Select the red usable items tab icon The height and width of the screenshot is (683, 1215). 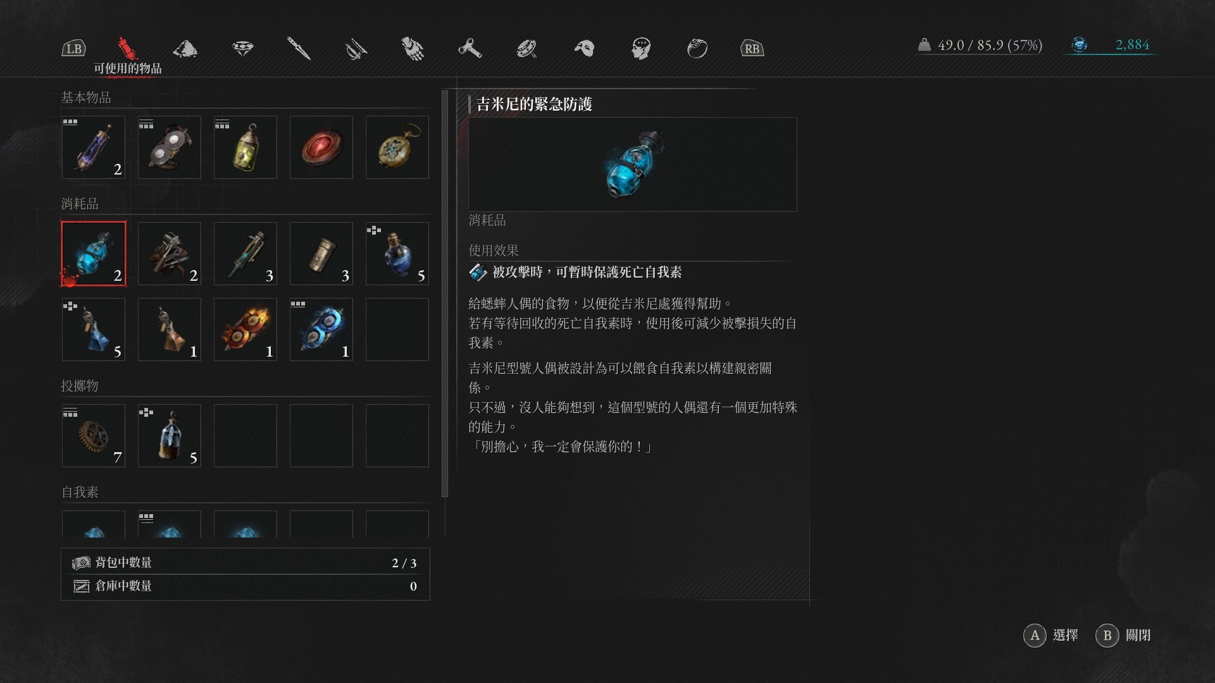tap(127, 47)
